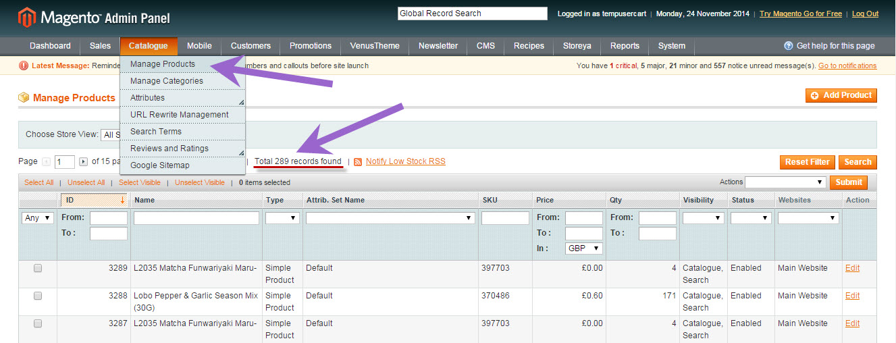The image size is (896, 343).
Task: Select Manage Products in Catalogue menu
Action: click(182, 64)
